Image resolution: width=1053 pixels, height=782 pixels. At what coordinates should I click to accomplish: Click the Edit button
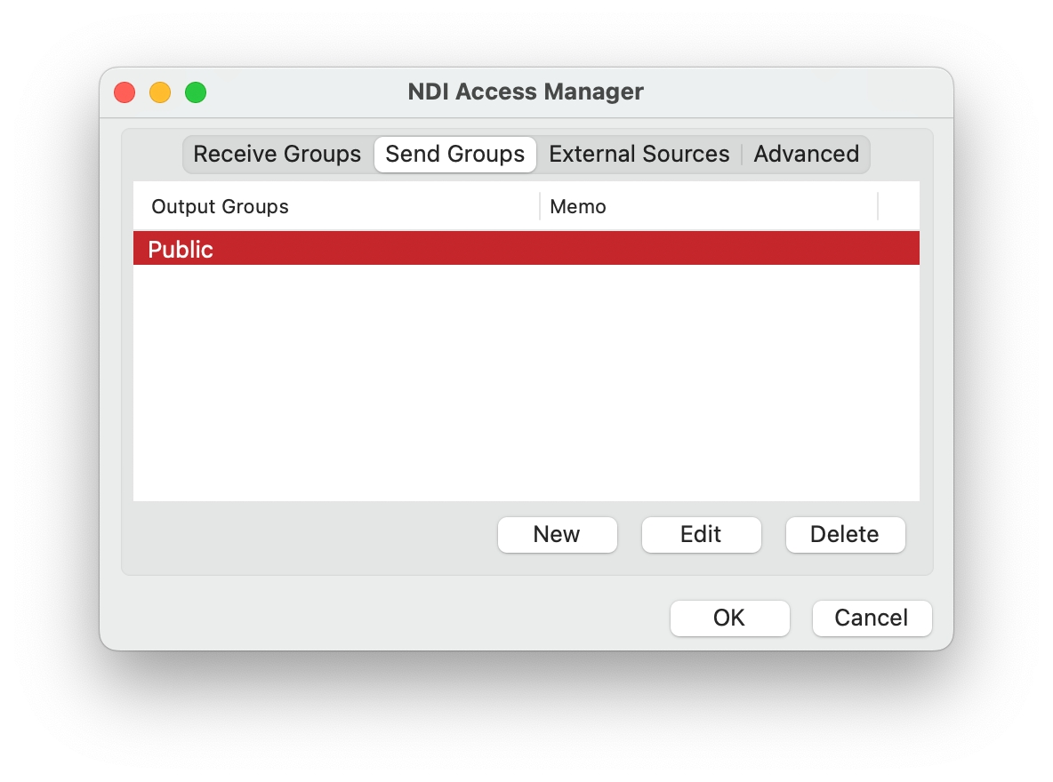(x=701, y=534)
